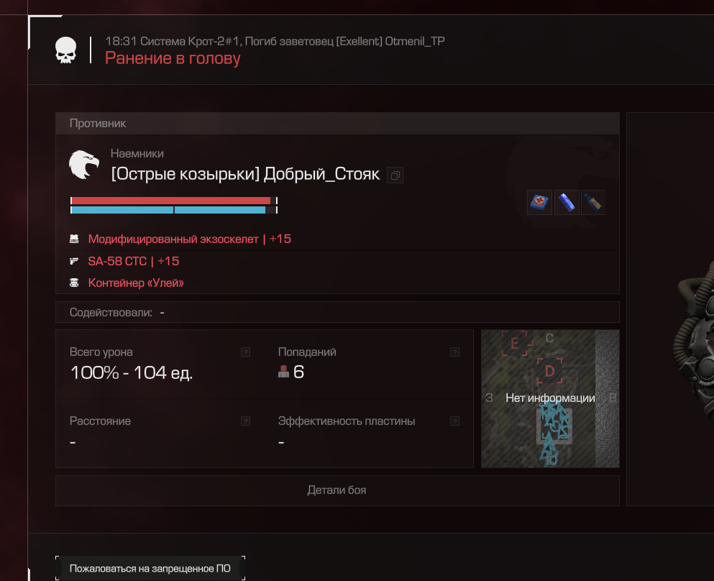The image size is (714, 581).
Task: Click the gun icon beside SA-58 СТС
Action: click(x=74, y=261)
